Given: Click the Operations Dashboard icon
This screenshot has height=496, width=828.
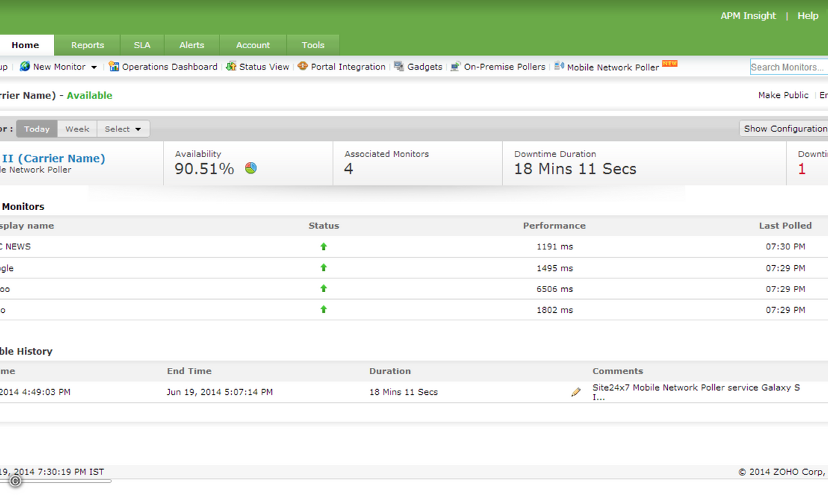Looking at the screenshot, I should (x=115, y=66).
